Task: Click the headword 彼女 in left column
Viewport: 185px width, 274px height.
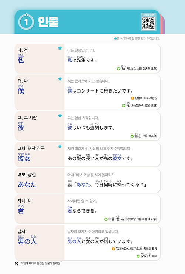Action: (x=24, y=158)
